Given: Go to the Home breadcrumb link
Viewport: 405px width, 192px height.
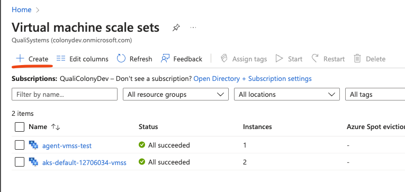Looking at the screenshot, I should point(22,10).
